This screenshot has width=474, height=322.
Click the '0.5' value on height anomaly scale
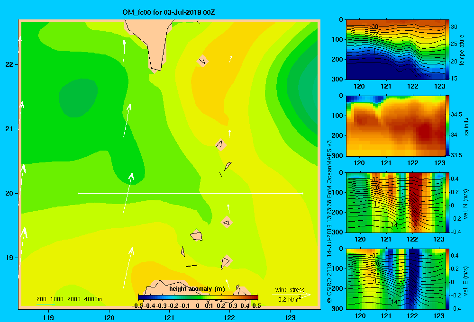pos(256,306)
